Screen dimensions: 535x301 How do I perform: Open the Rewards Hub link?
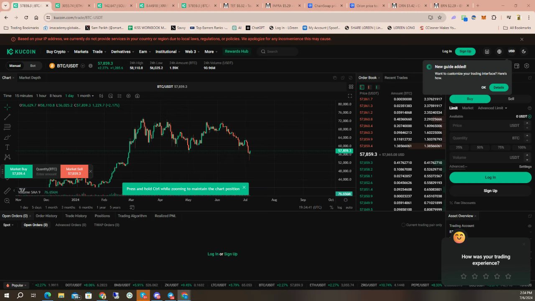pyautogui.click(x=237, y=51)
